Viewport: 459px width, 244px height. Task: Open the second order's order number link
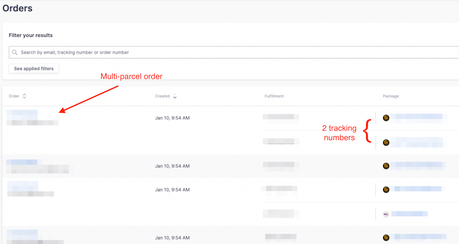22,162
